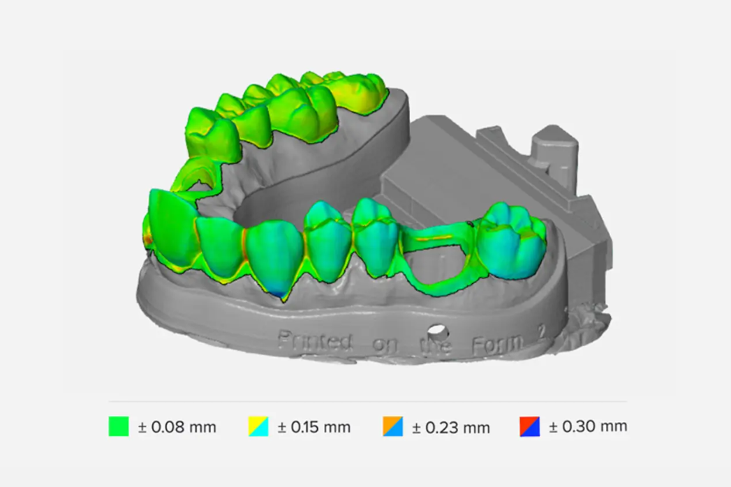
Task: Select the '± 0.15 mm' legend text
Action: pyautogui.click(x=313, y=427)
